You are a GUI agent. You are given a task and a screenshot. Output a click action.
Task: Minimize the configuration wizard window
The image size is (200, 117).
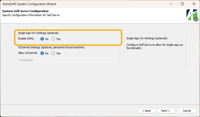[x=171, y=4]
